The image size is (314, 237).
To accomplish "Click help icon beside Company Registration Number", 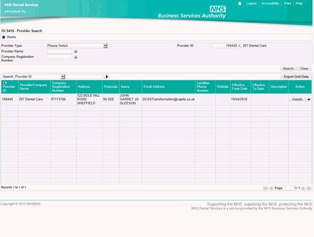I will coord(76,57).
